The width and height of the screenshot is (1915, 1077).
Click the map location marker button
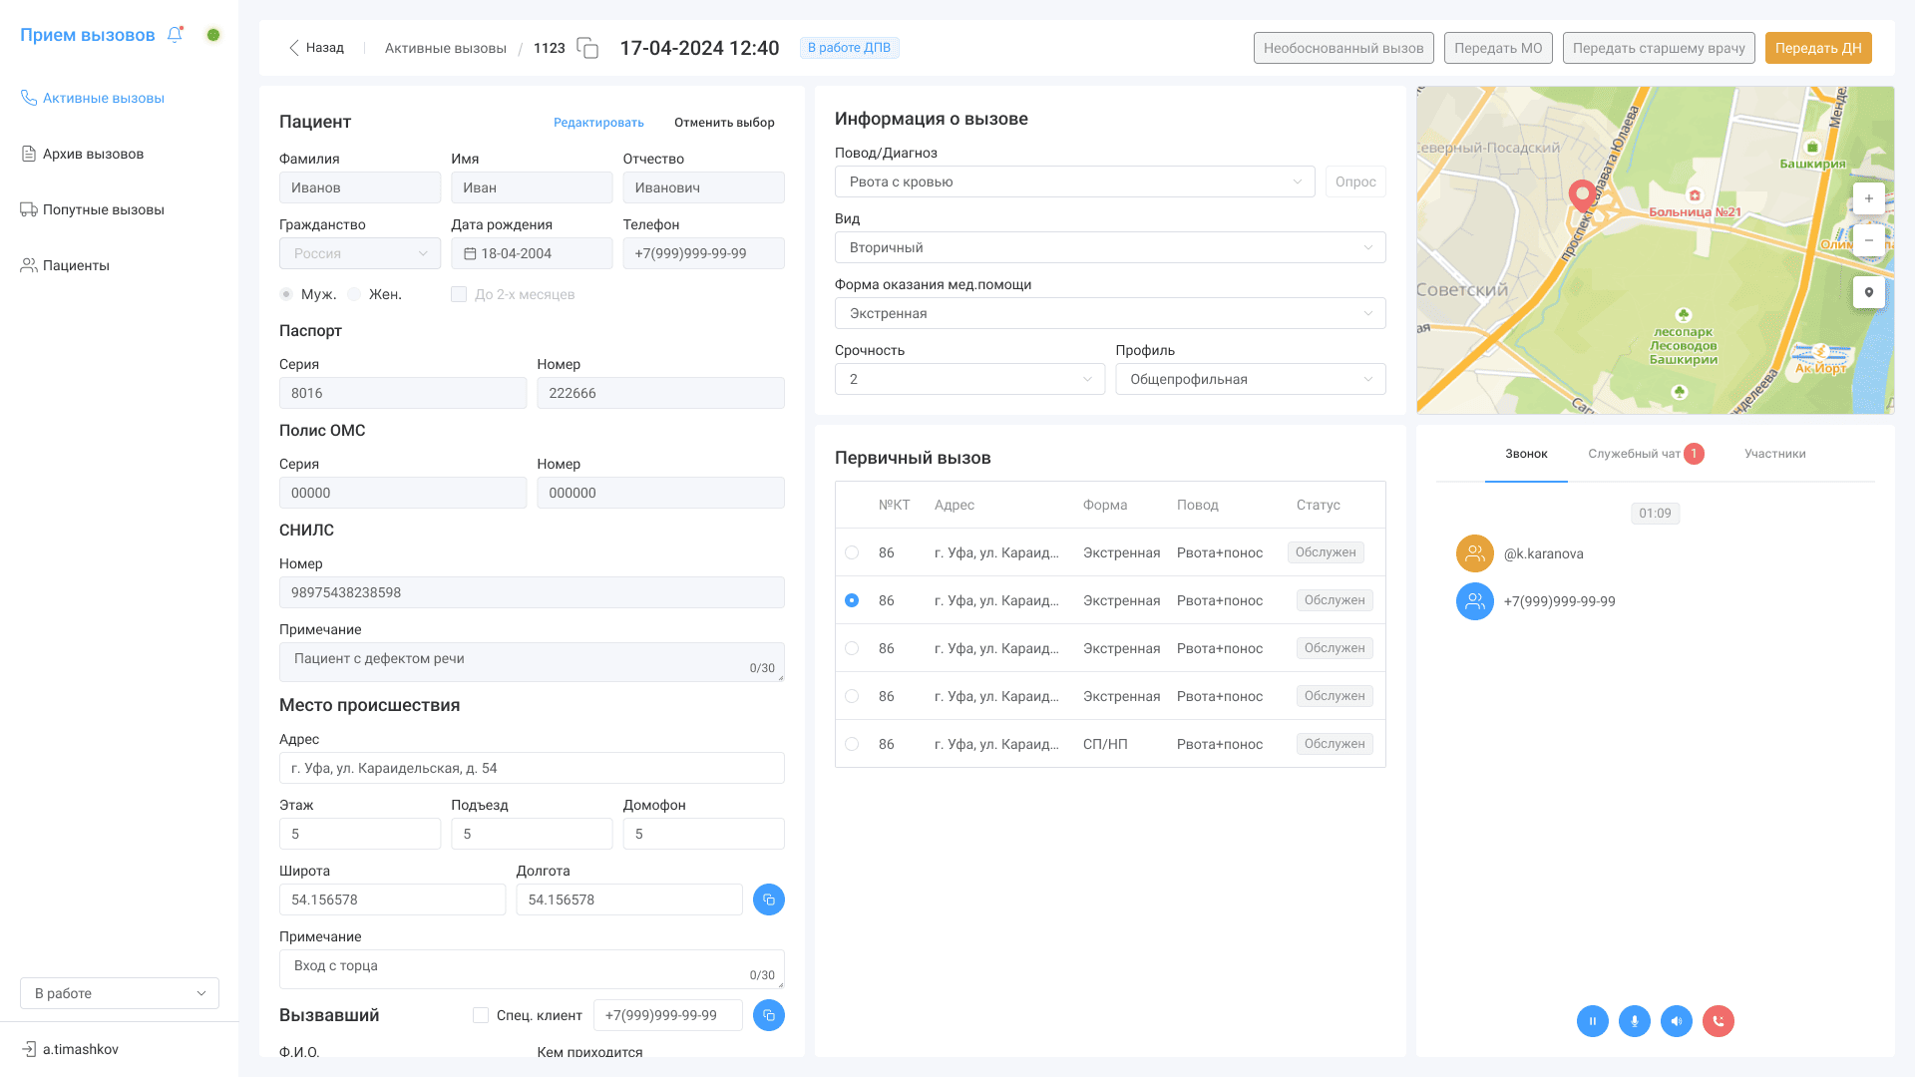click(1868, 292)
